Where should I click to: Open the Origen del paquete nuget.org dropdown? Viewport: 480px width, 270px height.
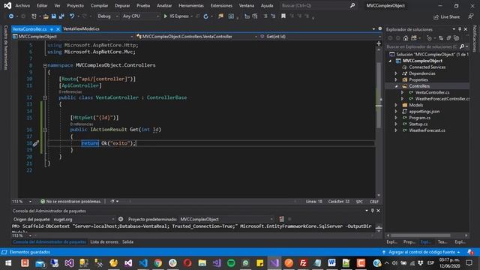[83, 219]
